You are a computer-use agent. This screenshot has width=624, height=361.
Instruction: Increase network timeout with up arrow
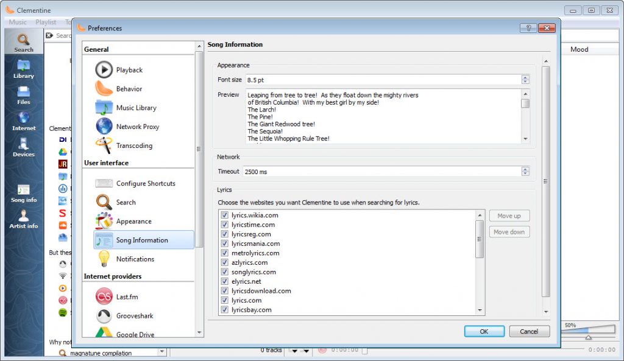(525, 169)
